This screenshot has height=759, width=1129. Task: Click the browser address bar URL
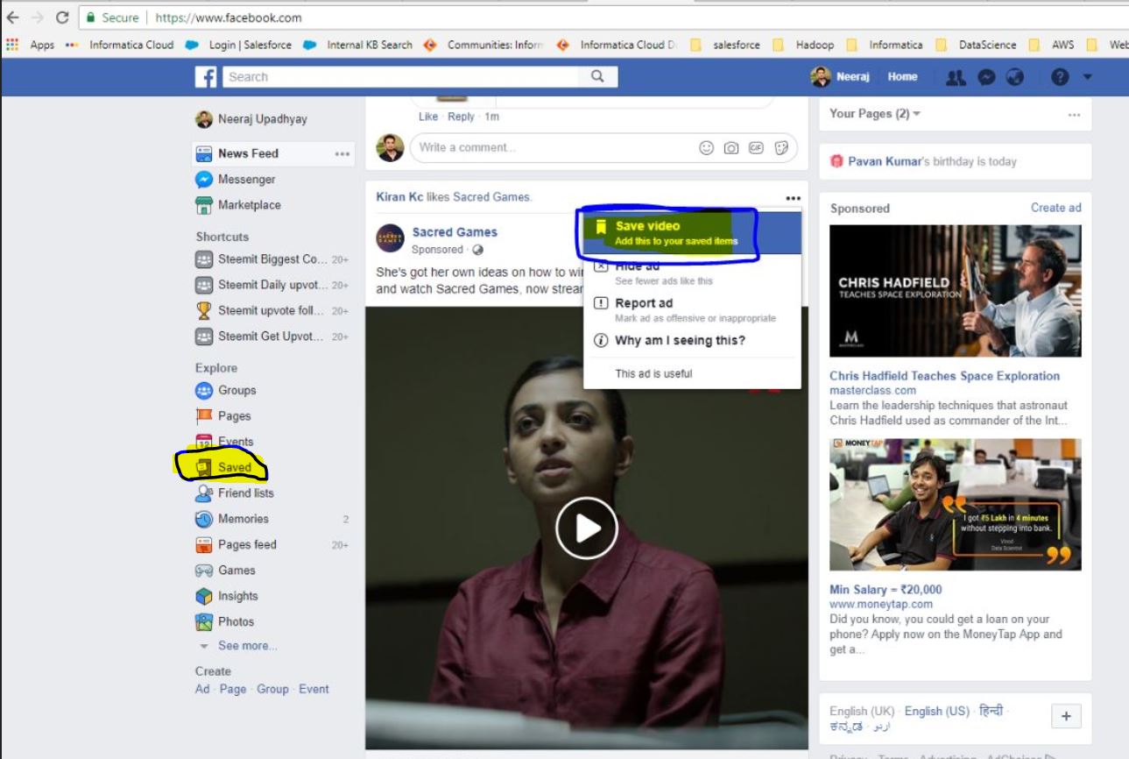coord(228,18)
